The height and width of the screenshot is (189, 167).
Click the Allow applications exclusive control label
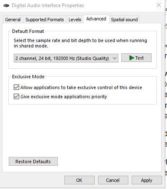(81, 87)
